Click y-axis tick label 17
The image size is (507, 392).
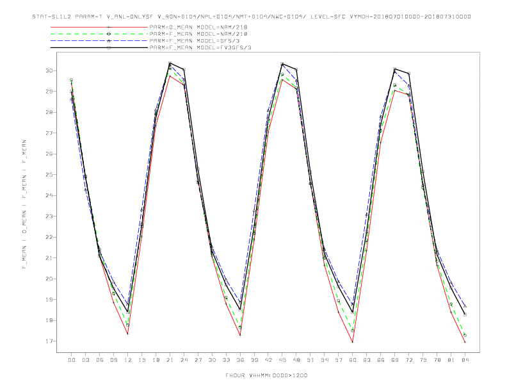point(49,341)
